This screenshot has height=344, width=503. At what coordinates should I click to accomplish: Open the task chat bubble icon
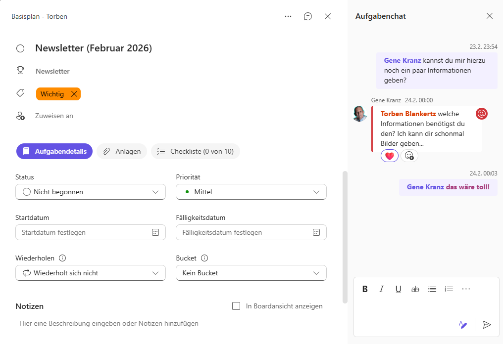(x=308, y=16)
